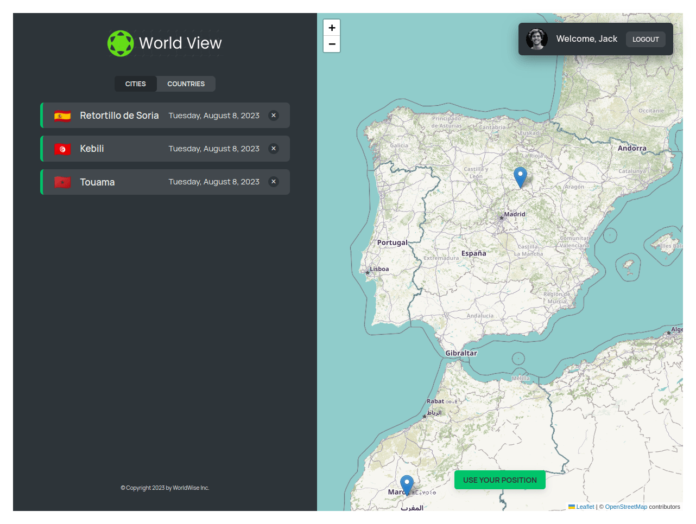Click the Tunisian flag icon
Viewport: 696px width, 524px height.
[62, 149]
